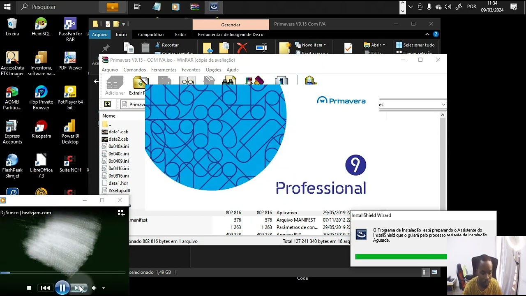Screen dimensions: 526x296
Task: Open WinRAR Comandos menu
Action: click(x=134, y=70)
